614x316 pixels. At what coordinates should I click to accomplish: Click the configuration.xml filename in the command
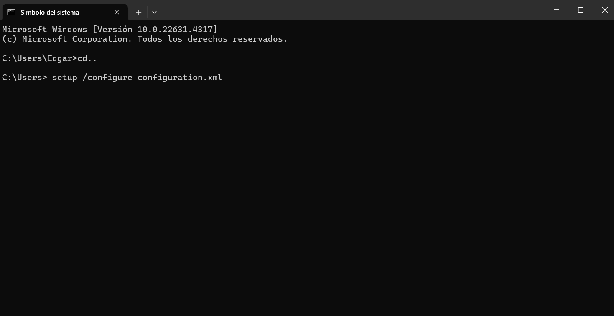click(x=180, y=78)
